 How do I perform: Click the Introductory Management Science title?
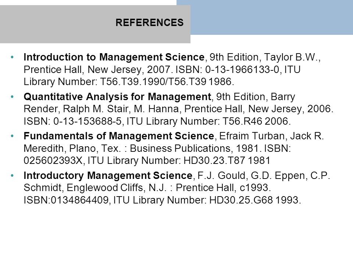pos(108,175)
